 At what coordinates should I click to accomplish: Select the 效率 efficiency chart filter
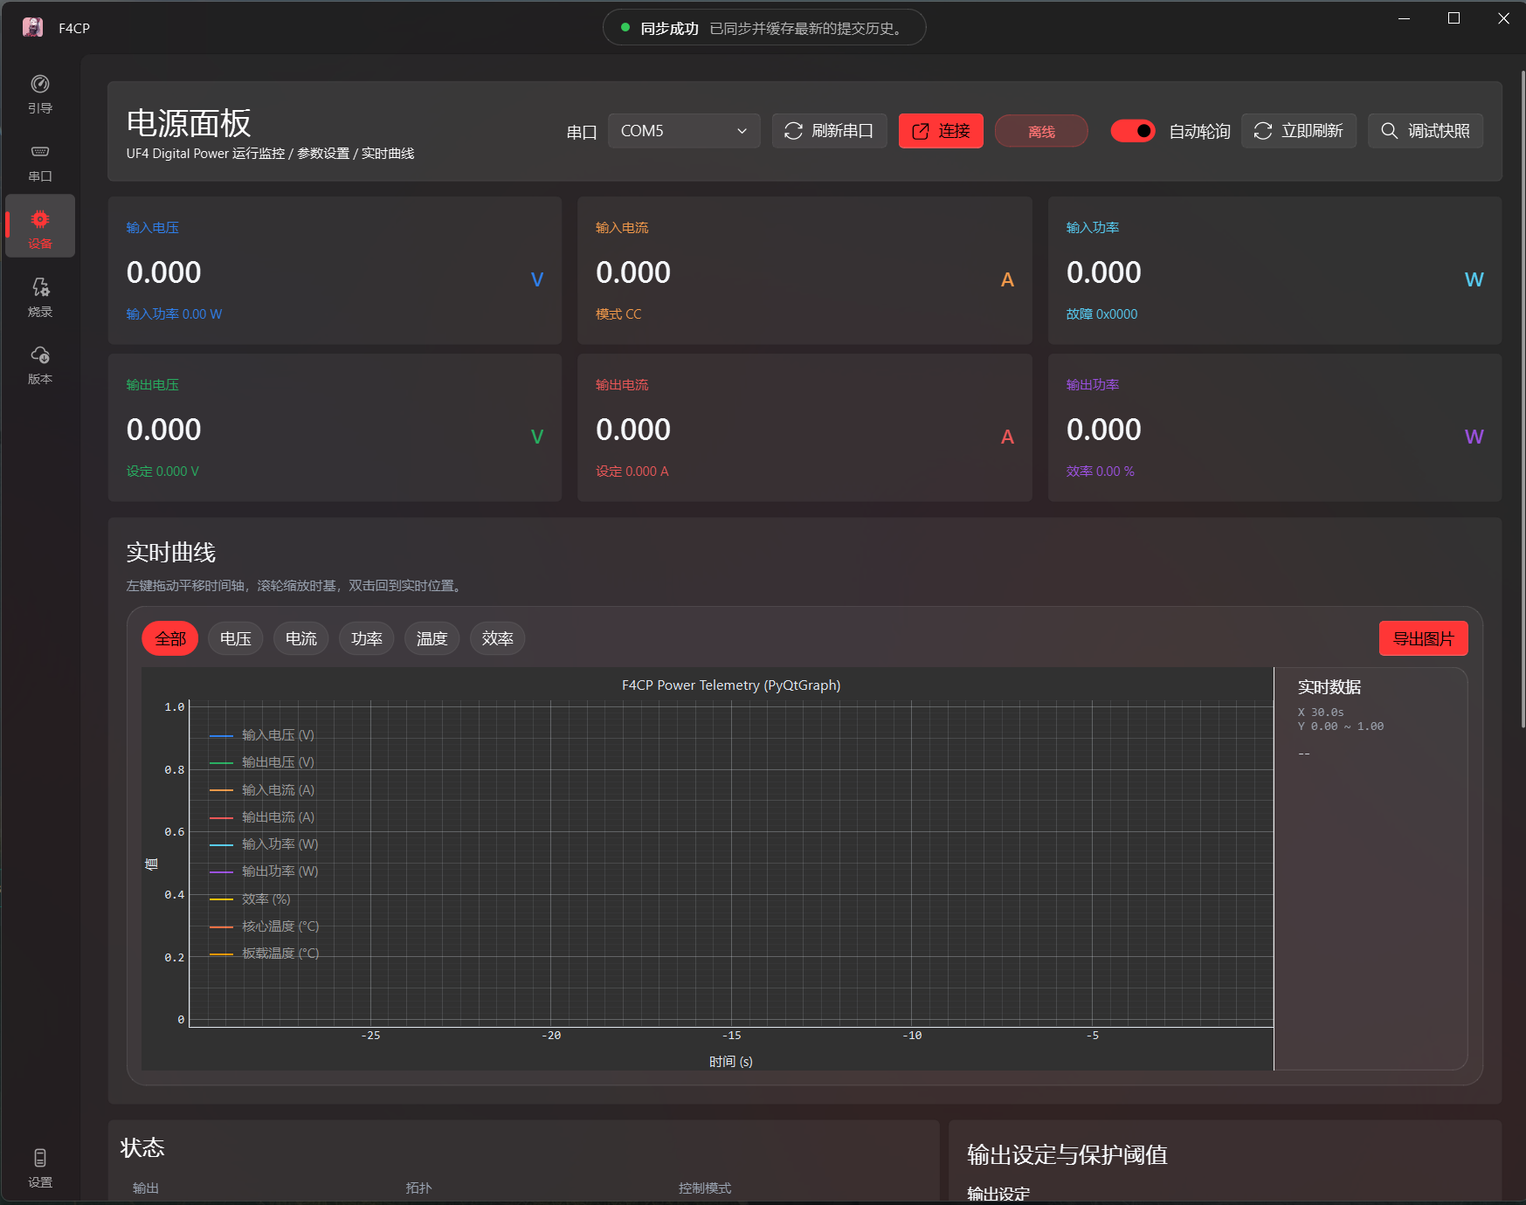click(498, 639)
